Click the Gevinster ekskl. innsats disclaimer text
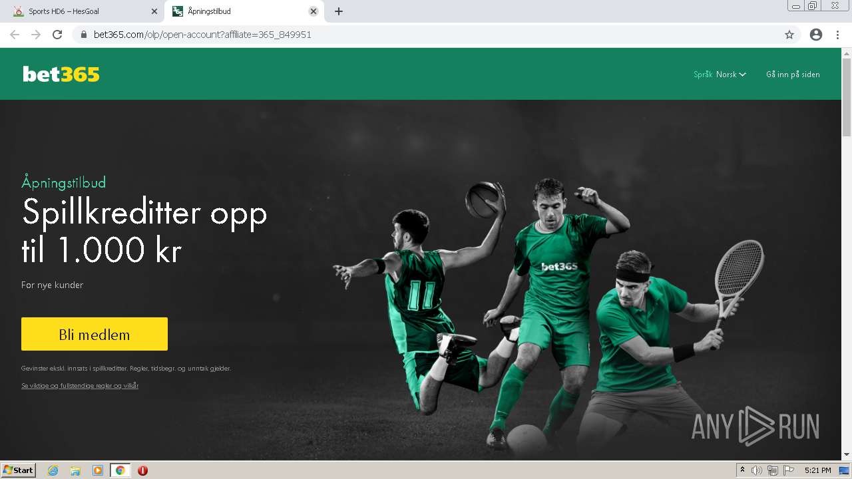 pyautogui.click(x=126, y=368)
